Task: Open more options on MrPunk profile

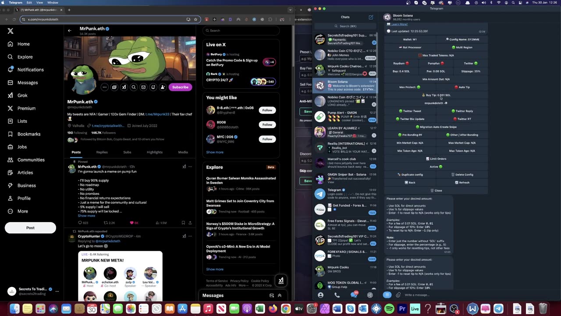Action: point(104,87)
